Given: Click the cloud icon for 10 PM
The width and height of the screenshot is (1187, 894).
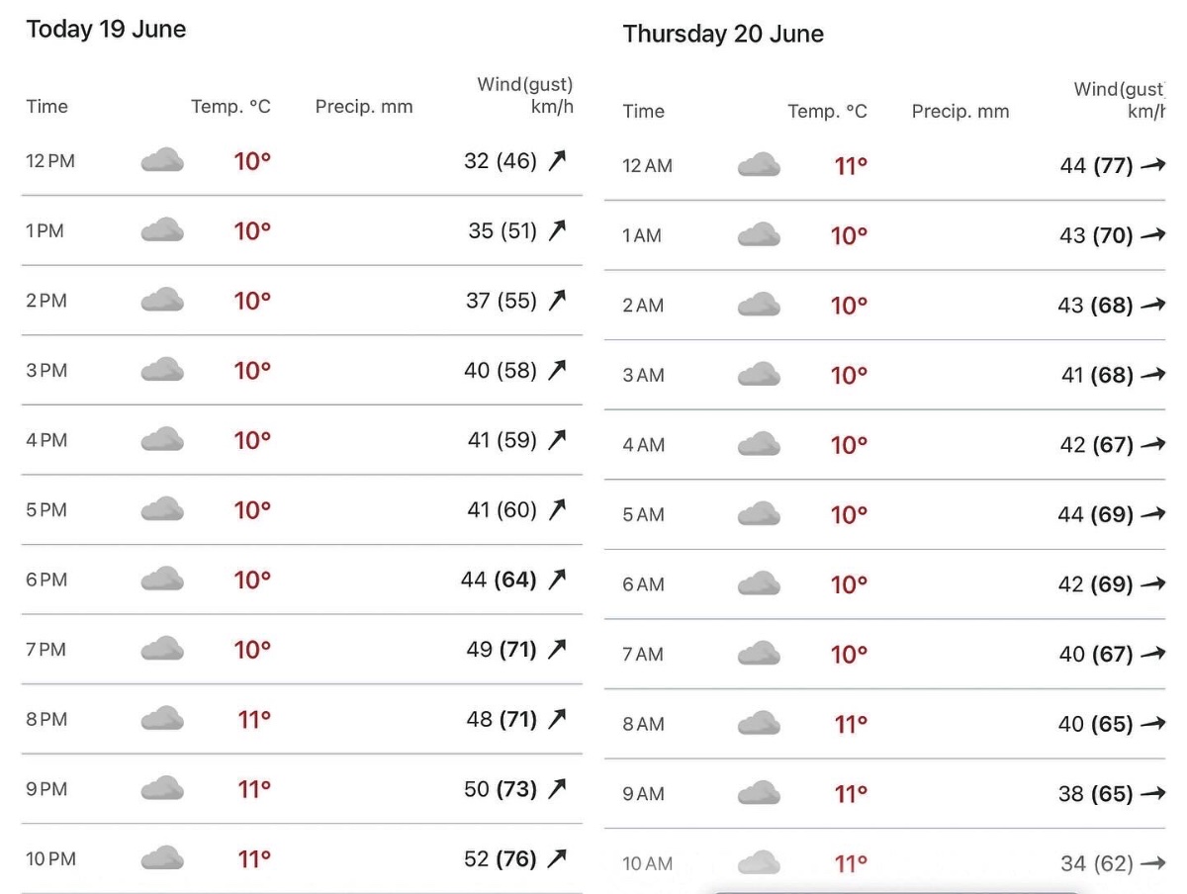Looking at the screenshot, I should pyautogui.click(x=162, y=858).
